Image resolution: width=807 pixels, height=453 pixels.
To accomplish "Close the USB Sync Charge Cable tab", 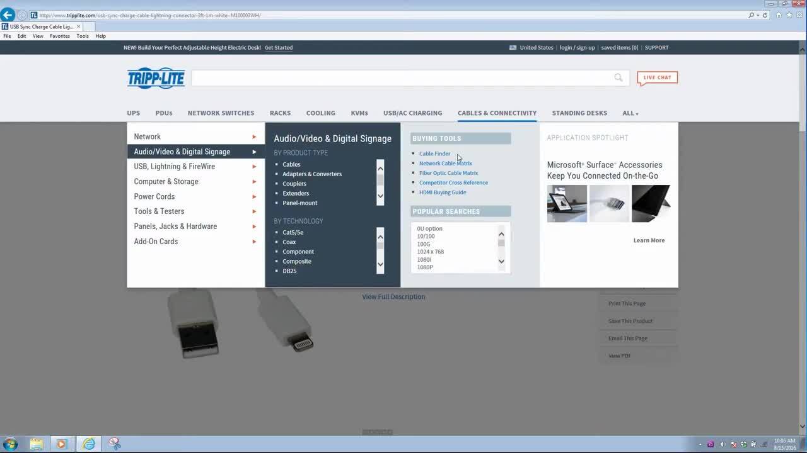I will point(79,26).
